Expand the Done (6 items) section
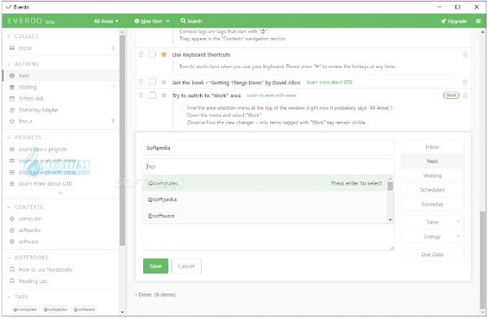 click(x=155, y=294)
